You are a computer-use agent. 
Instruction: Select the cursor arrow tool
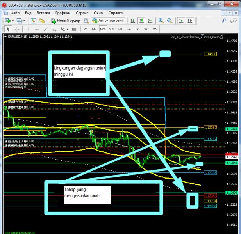8,29
